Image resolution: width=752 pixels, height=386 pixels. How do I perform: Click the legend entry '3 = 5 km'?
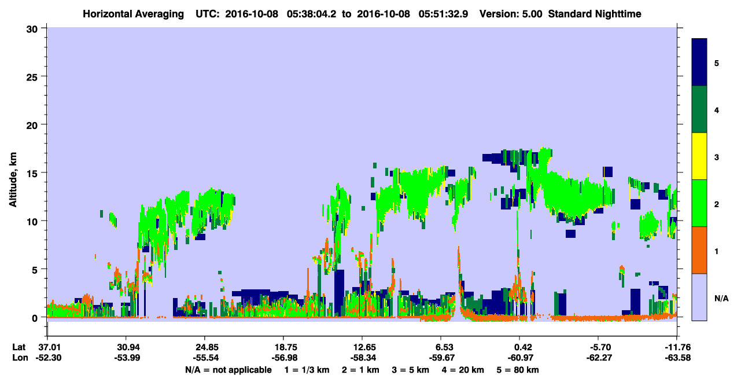411,370
